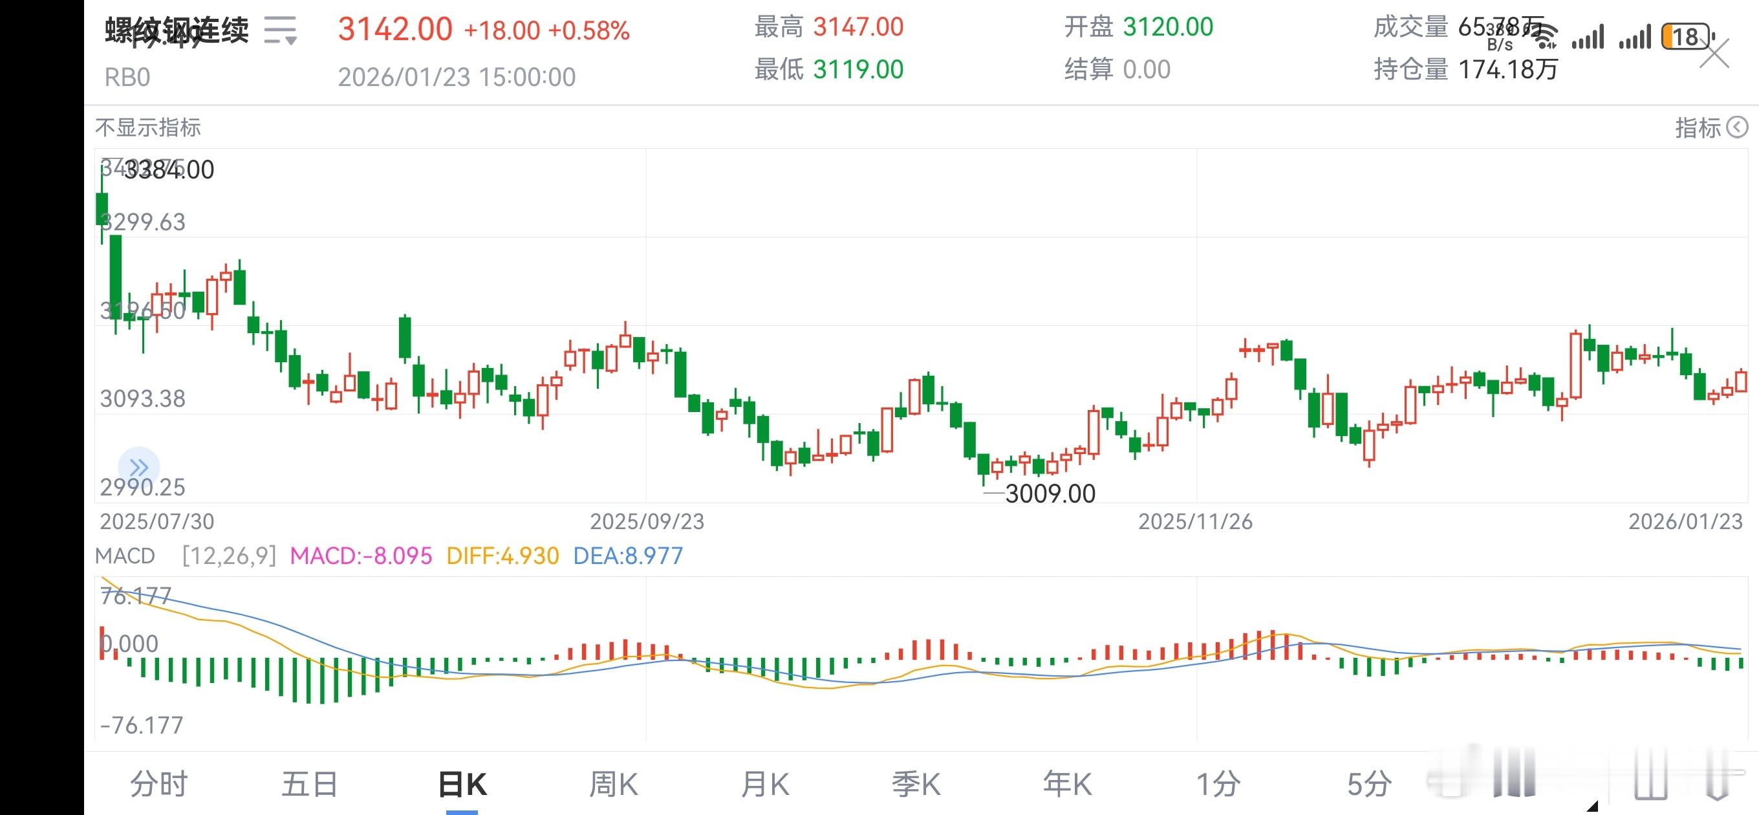Select the 月K period

pyautogui.click(x=765, y=783)
